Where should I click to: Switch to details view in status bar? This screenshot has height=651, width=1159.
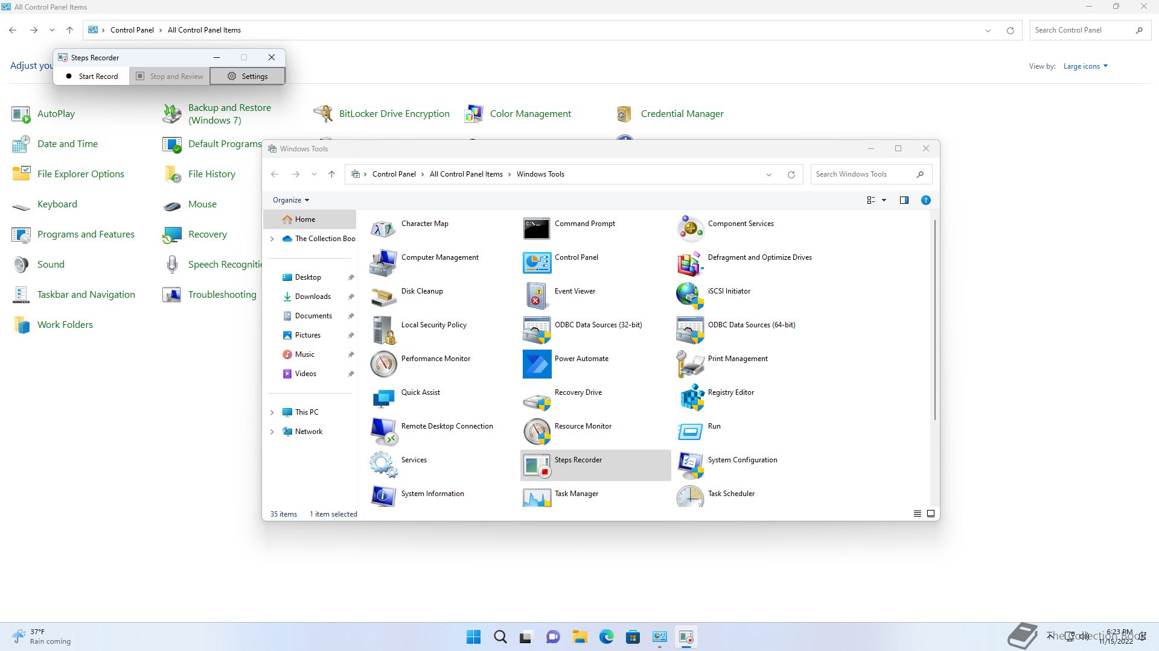pyautogui.click(x=917, y=514)
